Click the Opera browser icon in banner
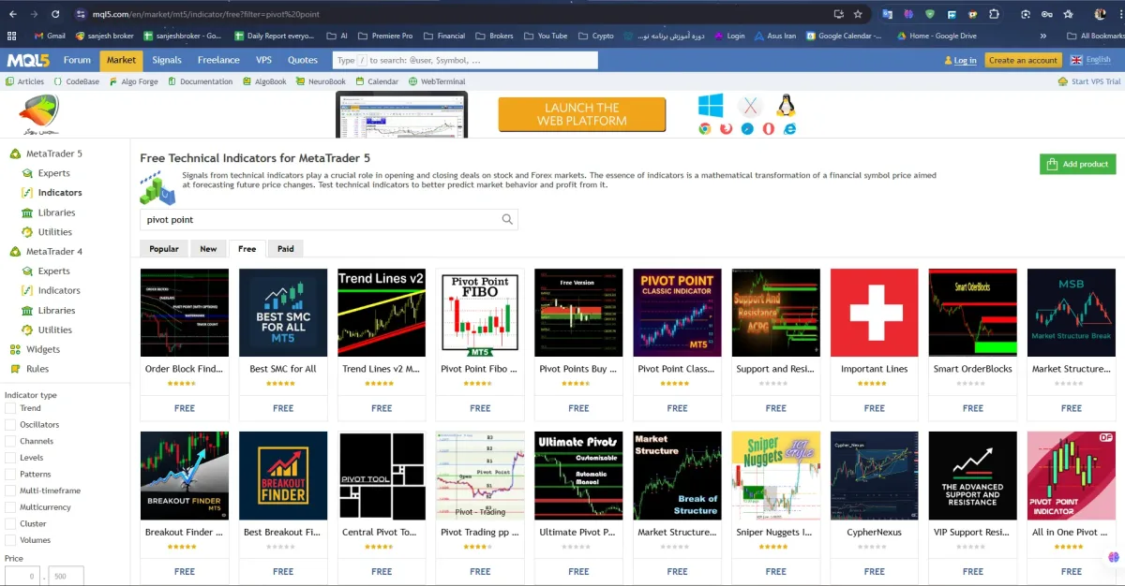 tap(769, 128)
